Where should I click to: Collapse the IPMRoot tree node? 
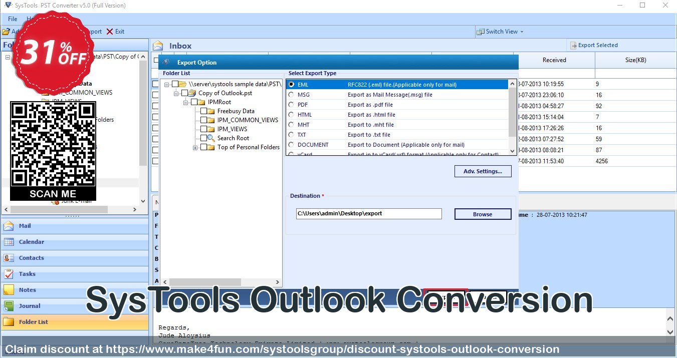click(x=186, y=102)
